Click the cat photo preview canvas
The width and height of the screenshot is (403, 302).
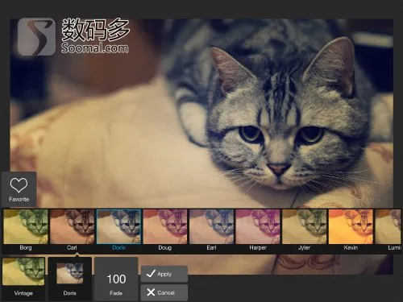click(201, 113)
